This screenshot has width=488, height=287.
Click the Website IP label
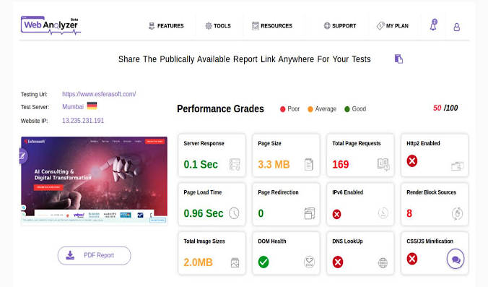click(x=34, y=121)
